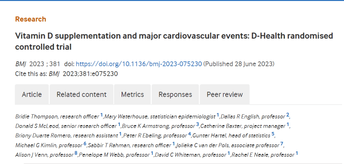Switch to the Related content tab
The width and height of the screenshot is (344, 164).
pyautogui.click(x=82, y=95)
